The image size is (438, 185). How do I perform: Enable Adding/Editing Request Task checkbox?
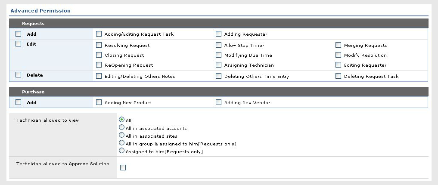[x=99, y=34]
